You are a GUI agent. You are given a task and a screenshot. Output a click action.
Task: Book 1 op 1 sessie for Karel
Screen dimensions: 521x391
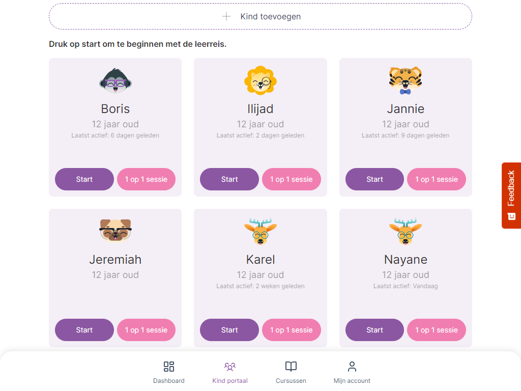[x=292, y=330]
